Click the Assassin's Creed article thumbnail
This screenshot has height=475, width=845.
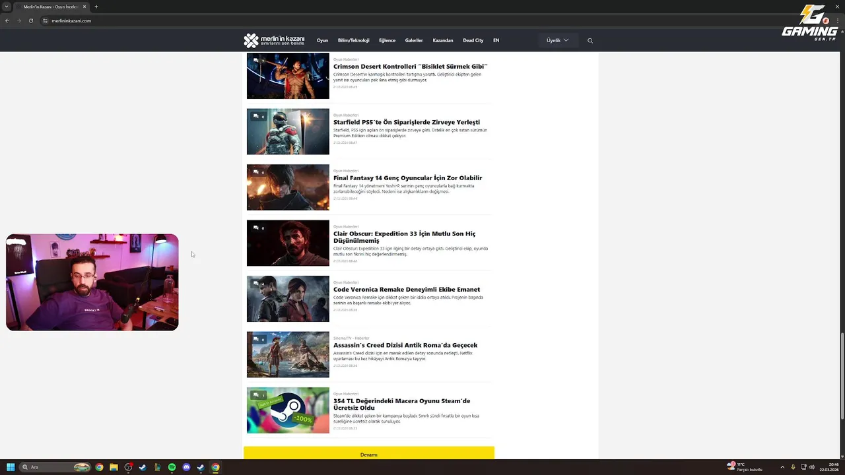[x=288, y=354]
